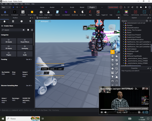Click the Building Tools plugin icon

126,13
